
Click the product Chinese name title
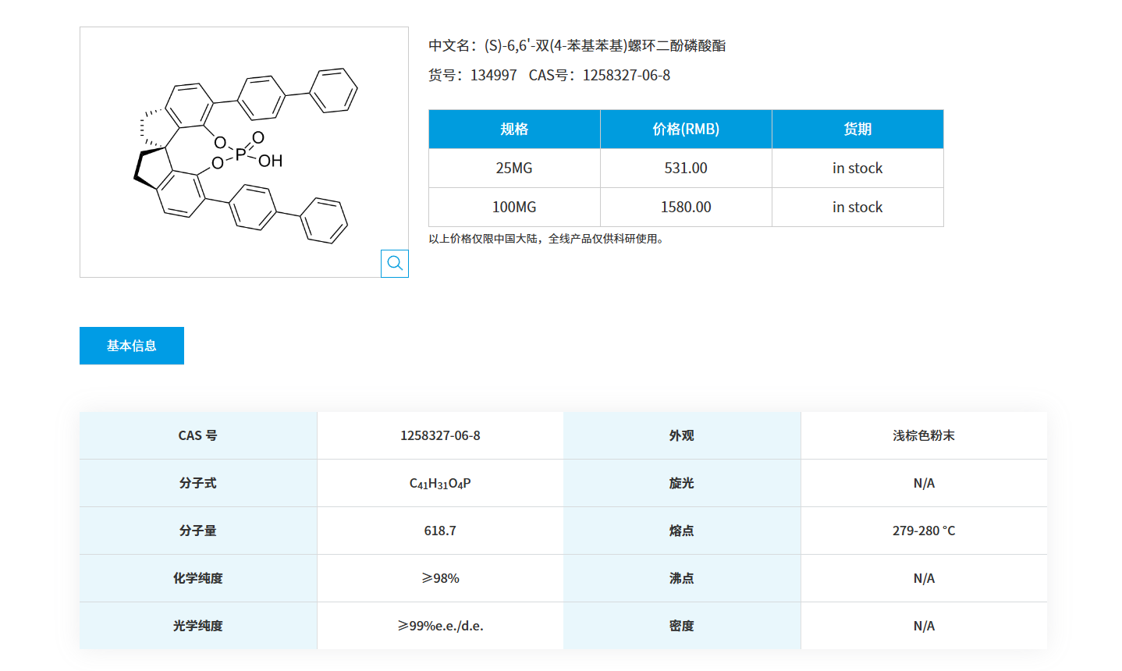coord(579,46)
